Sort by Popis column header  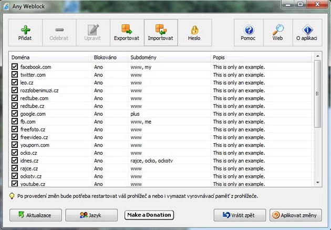point(261,57)
